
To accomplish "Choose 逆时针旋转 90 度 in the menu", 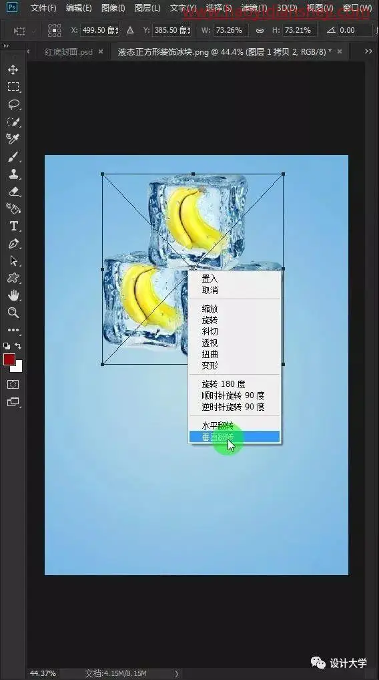I will 234,407.
